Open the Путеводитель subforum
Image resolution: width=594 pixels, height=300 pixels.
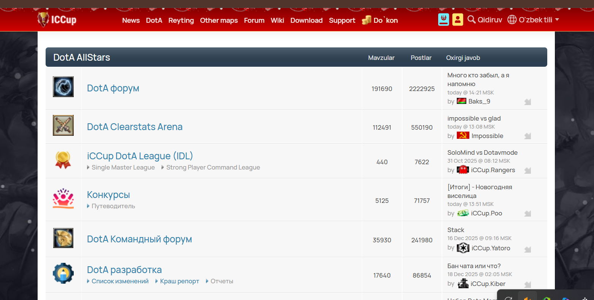coord(113,206)
